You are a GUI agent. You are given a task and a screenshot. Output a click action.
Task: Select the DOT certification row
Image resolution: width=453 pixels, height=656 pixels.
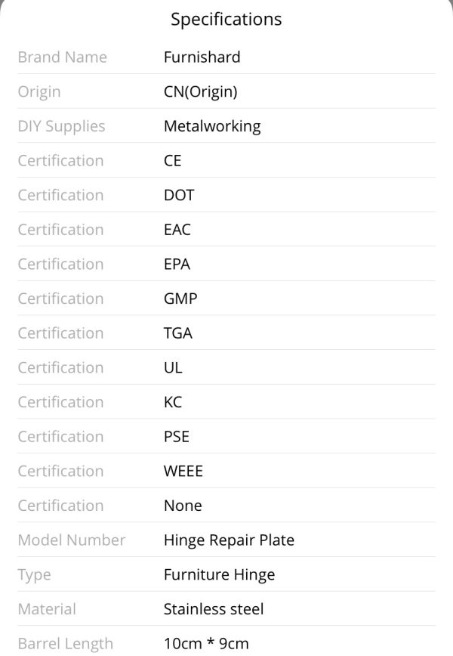click(x=226, y=195)
